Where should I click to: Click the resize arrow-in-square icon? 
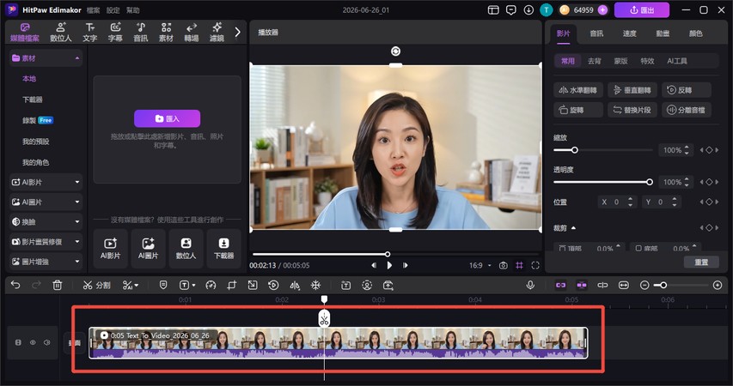point(253,285)
